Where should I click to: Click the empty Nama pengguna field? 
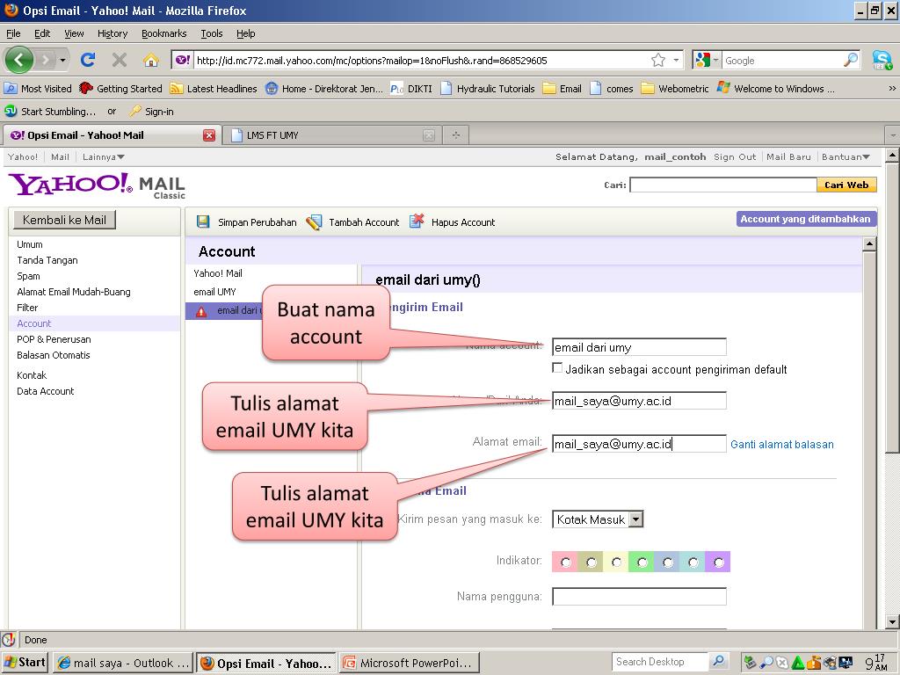639,597
